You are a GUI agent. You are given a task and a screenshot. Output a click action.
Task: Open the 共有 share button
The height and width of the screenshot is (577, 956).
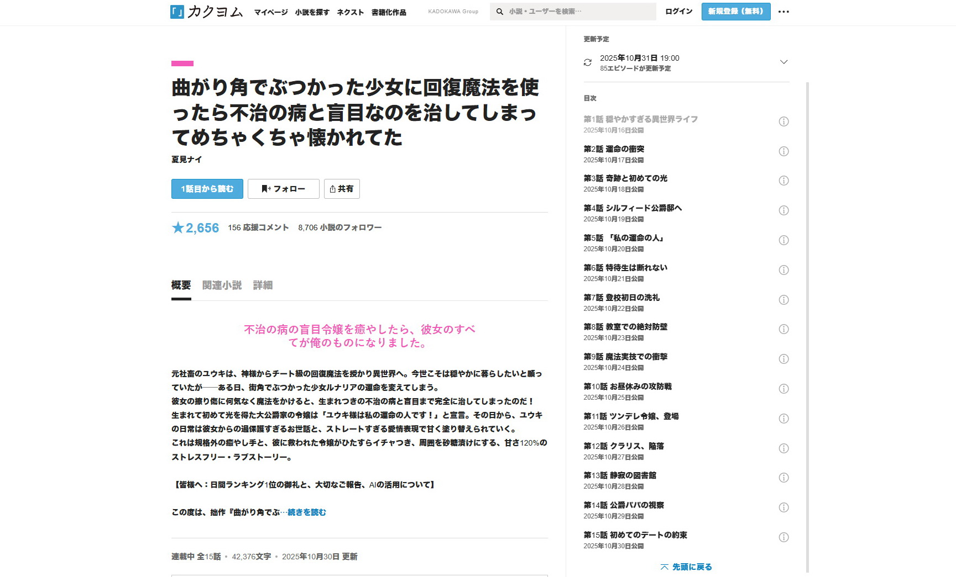coord(342,189)
